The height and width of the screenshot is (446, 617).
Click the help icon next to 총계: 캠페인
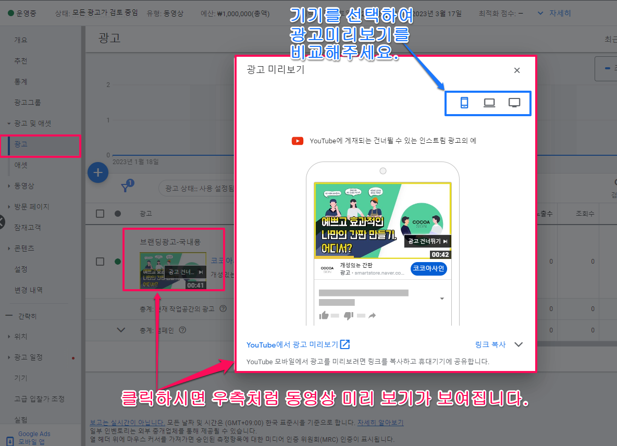(x=182, y=330)
